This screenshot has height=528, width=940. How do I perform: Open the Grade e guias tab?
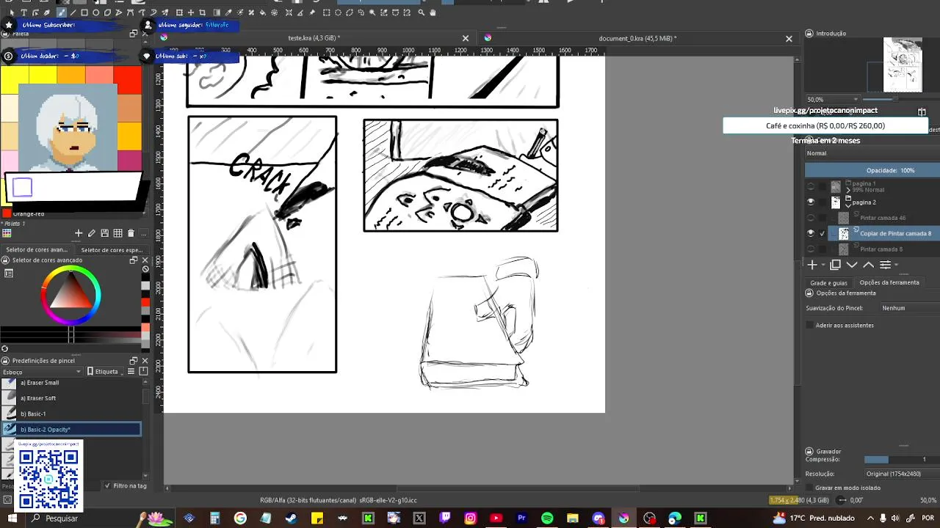(x=828, y=282)
